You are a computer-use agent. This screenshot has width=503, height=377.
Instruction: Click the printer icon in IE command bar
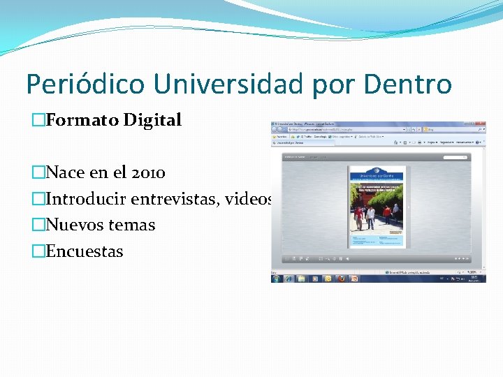coord(420,142)
